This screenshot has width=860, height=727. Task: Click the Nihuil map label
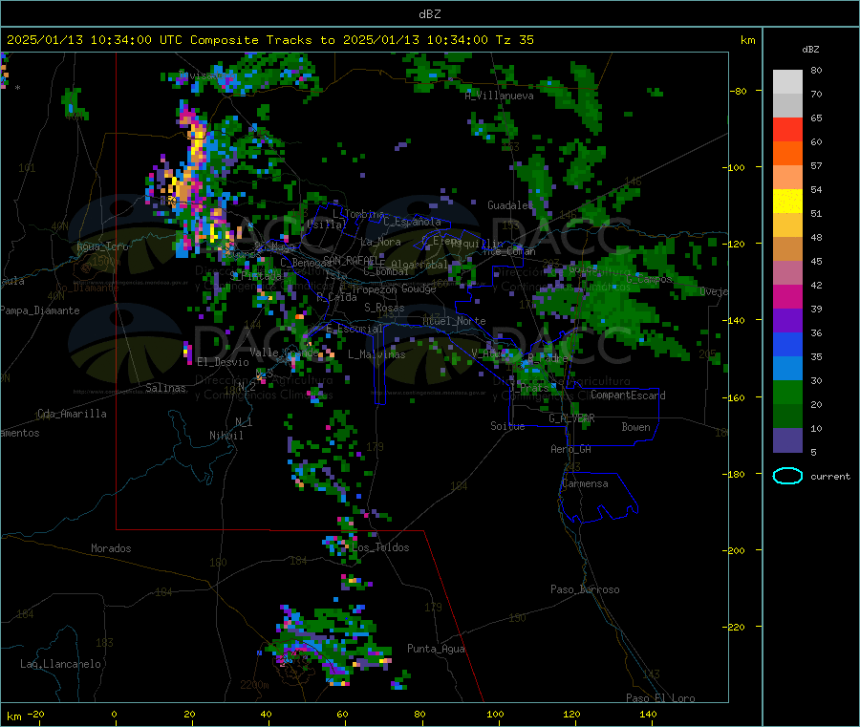pos(226,436)
